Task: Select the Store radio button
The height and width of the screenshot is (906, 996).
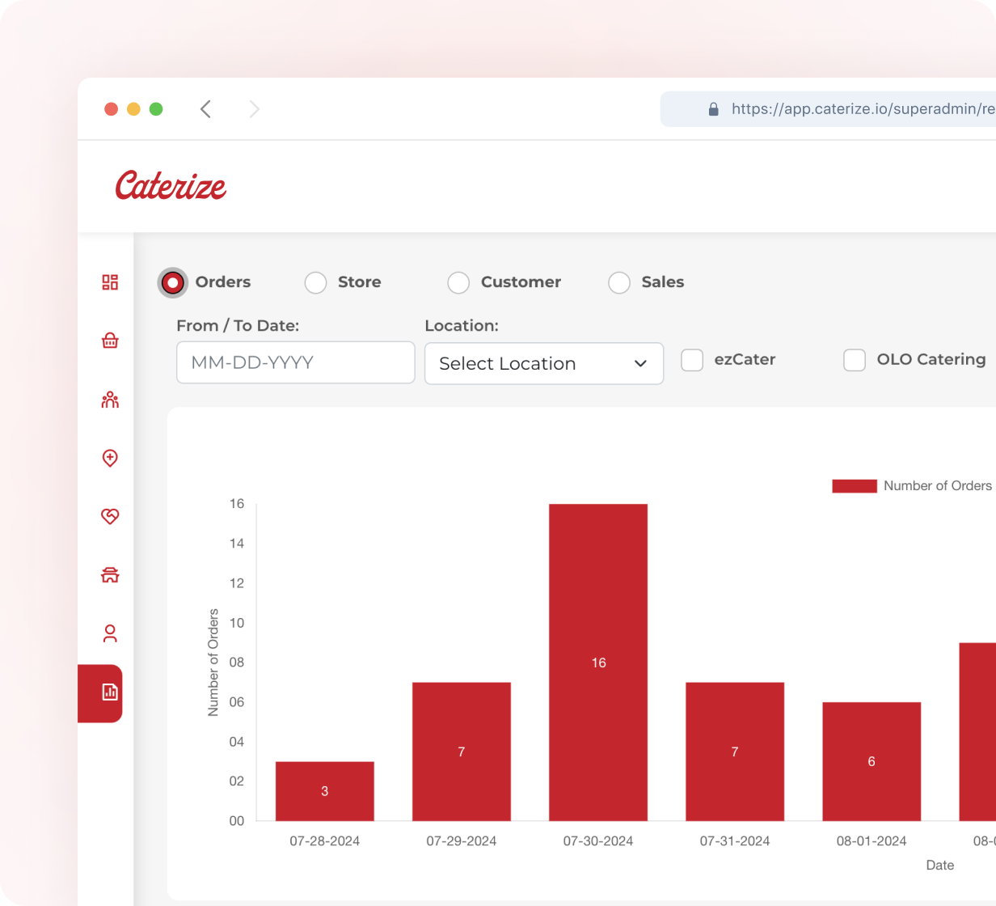Action: 315,282
